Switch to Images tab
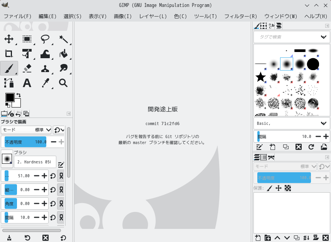Image resolution: width=331 pixels, height=242 pixels. [x=26, y=114]
